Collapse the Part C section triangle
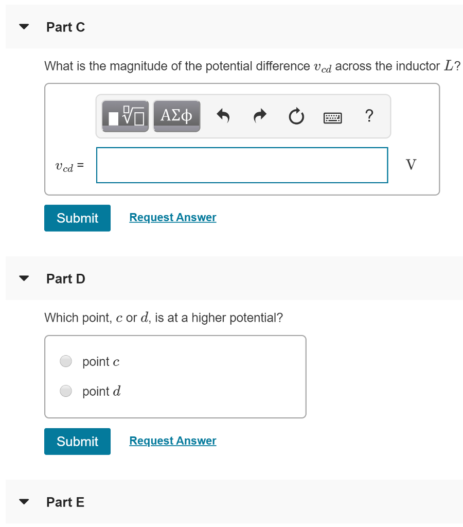The image size is (463, 527). (23, 26)
